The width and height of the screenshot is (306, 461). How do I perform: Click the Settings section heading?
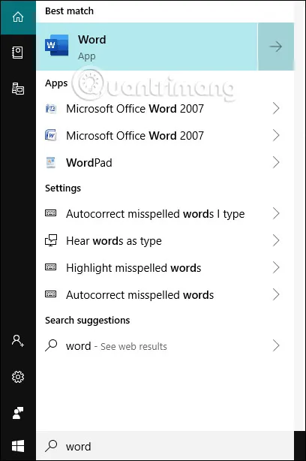[63, 188]
